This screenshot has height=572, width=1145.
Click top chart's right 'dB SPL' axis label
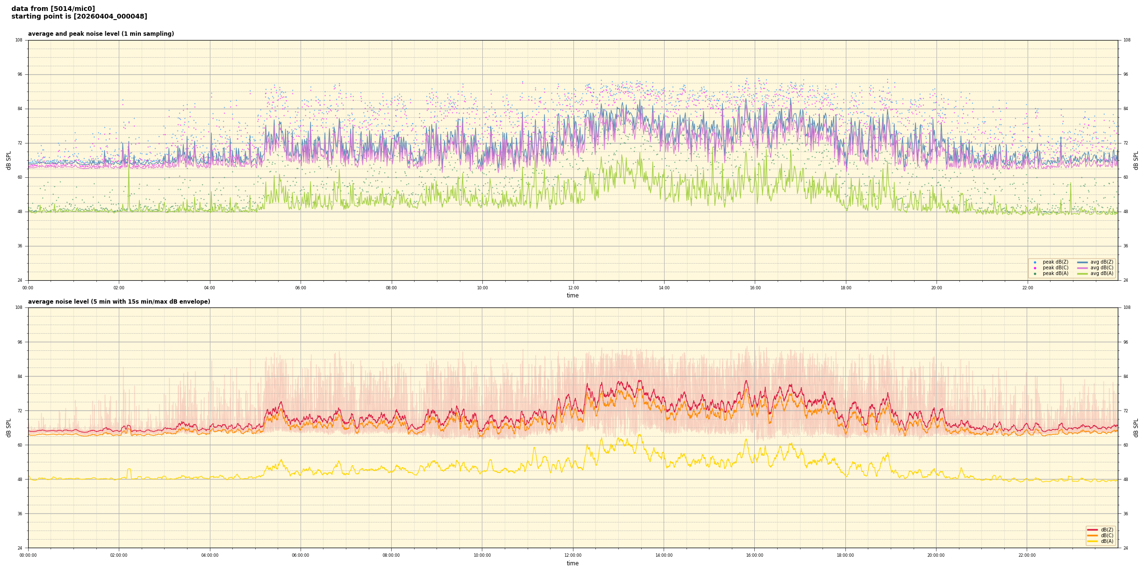tap(1136, 160)
